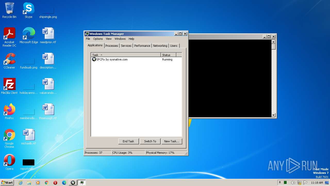Maximize the console window

click(269, 37)
